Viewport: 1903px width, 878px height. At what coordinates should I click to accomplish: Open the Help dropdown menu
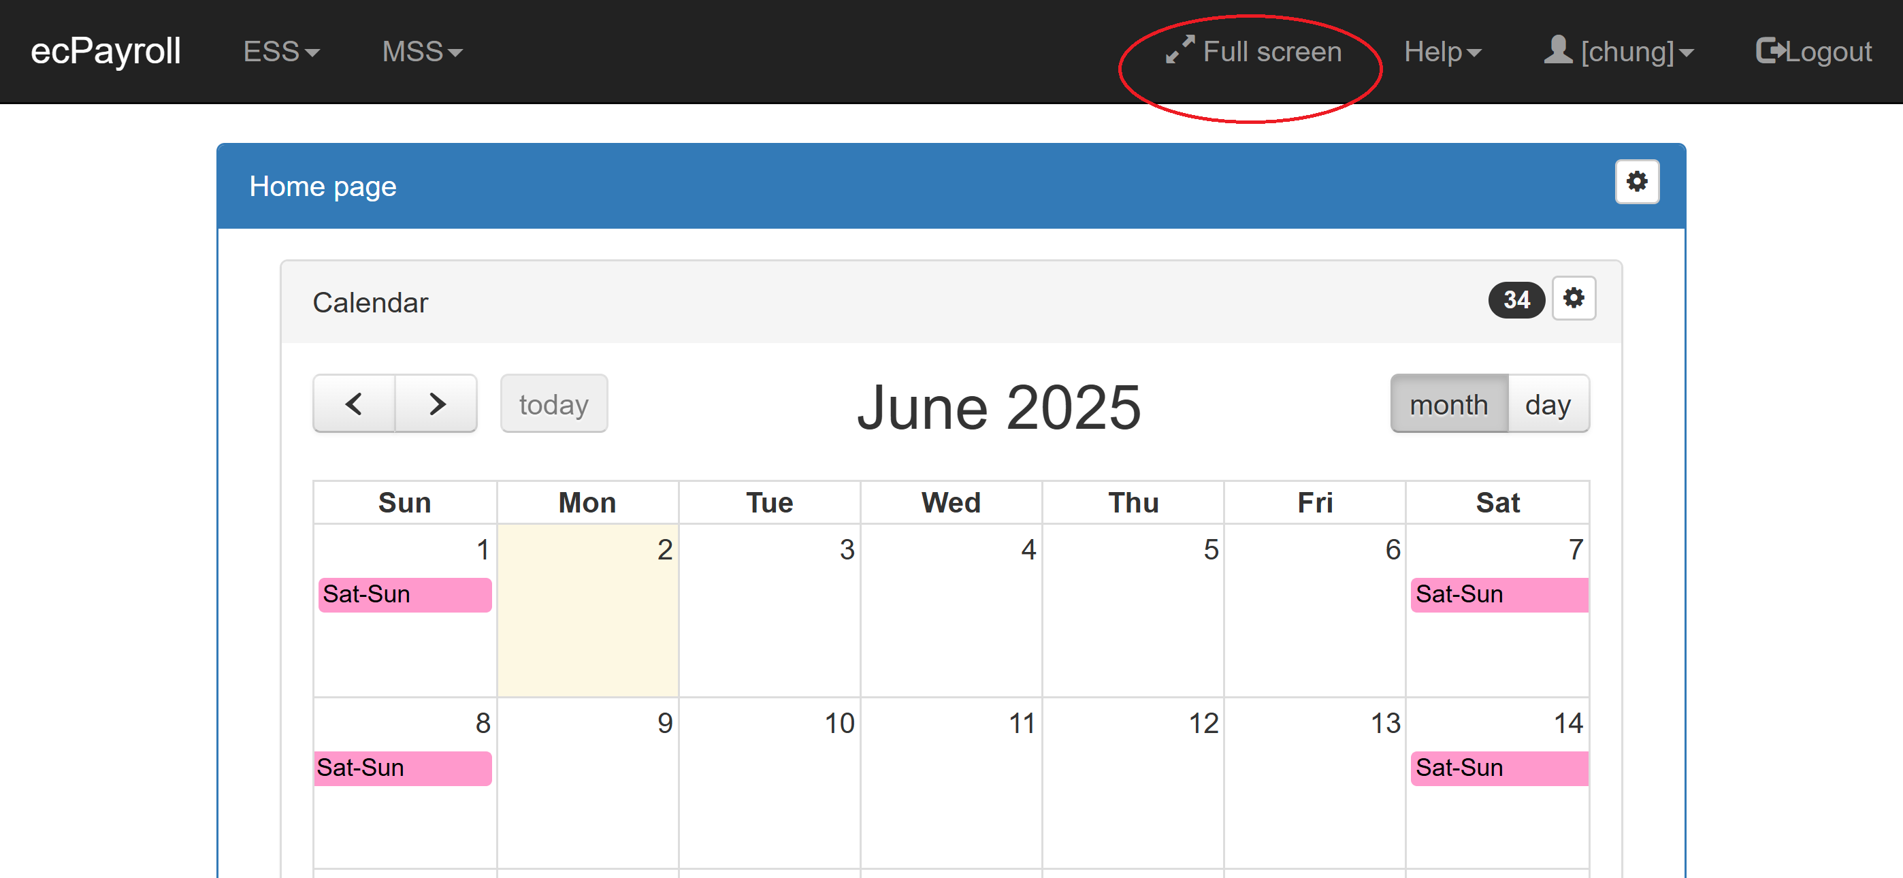[1442, 52]
